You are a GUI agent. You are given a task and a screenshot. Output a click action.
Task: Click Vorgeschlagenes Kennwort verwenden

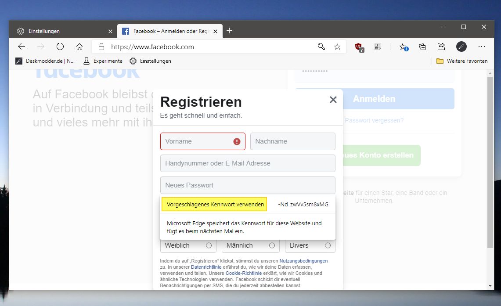(x=214, y=205)
